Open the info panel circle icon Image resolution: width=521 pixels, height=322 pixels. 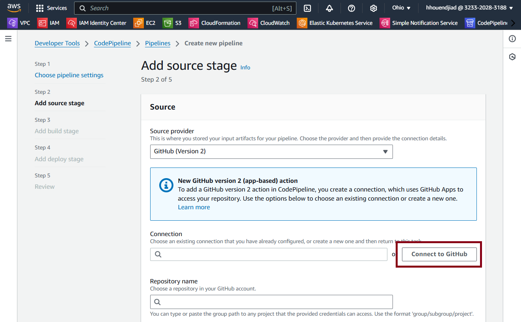point(512,39)
